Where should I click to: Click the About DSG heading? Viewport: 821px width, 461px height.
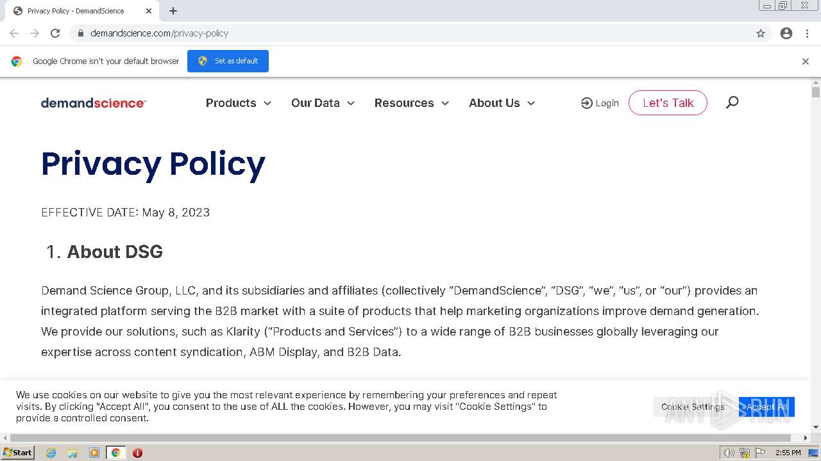click(x=115, y=252)
